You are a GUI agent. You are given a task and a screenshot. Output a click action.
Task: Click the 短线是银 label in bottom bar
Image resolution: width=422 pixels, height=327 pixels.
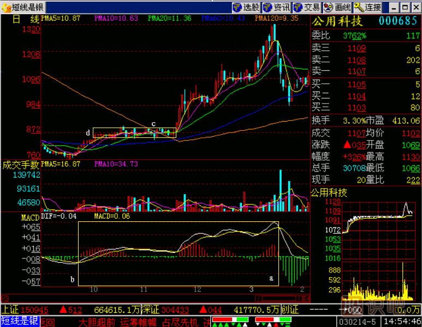[19, 322]
